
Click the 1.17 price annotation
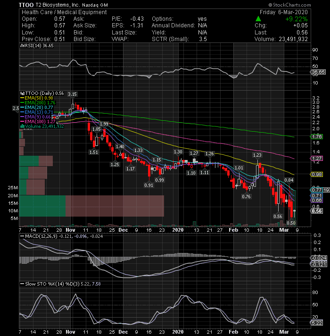click(130, 169)
